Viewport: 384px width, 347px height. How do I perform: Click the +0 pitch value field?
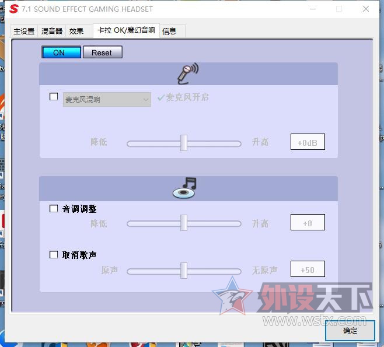(x=308, y=222)
